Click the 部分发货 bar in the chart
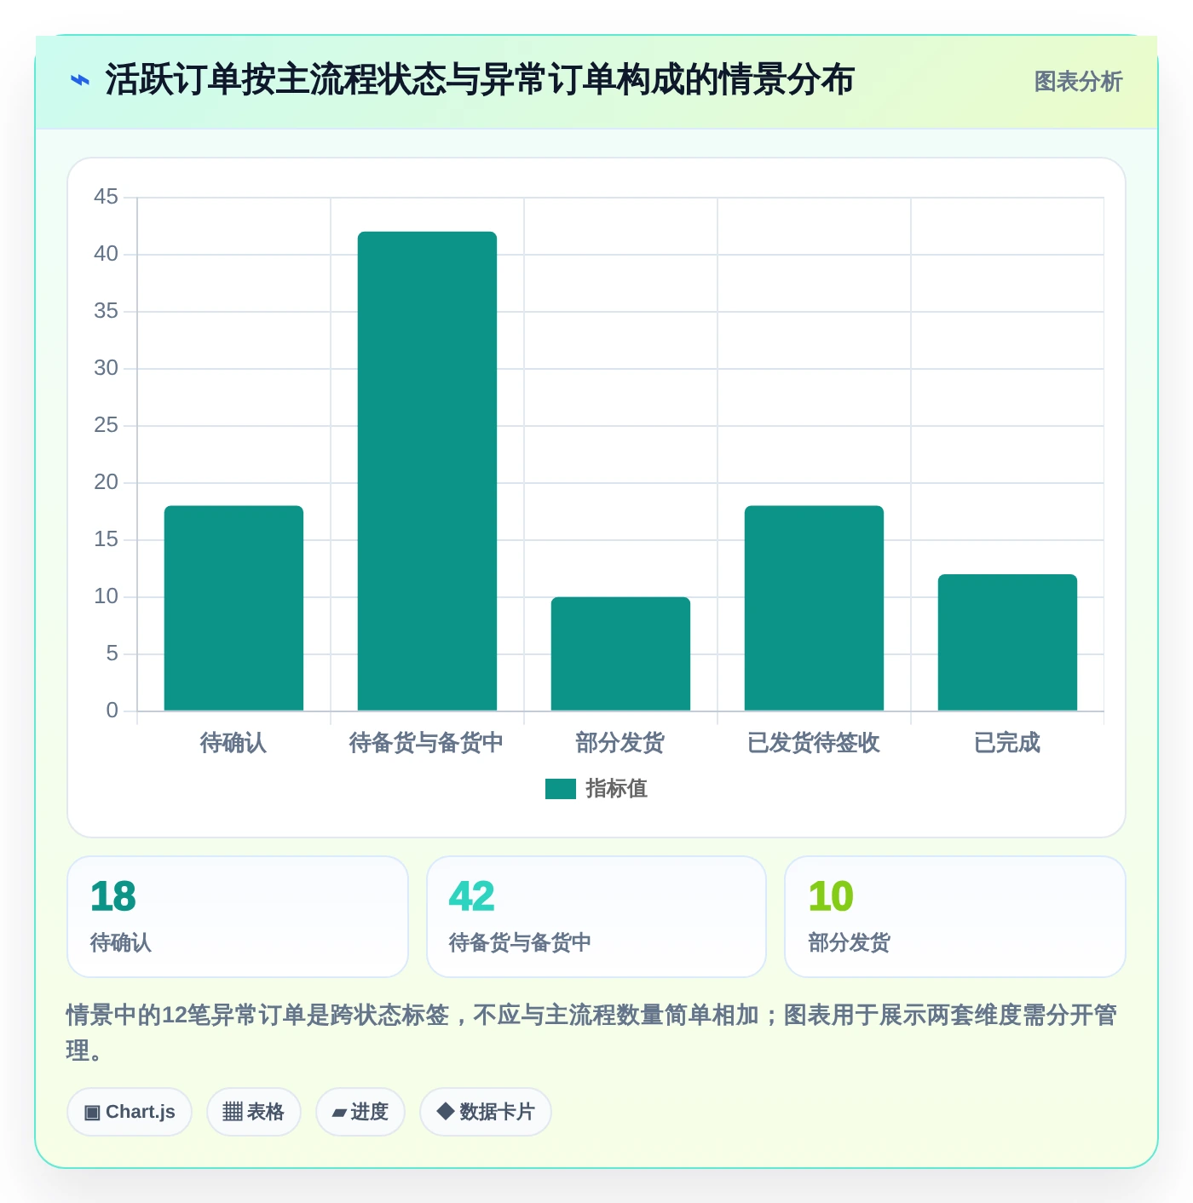 pyautogui.click(x=620, y=653)
